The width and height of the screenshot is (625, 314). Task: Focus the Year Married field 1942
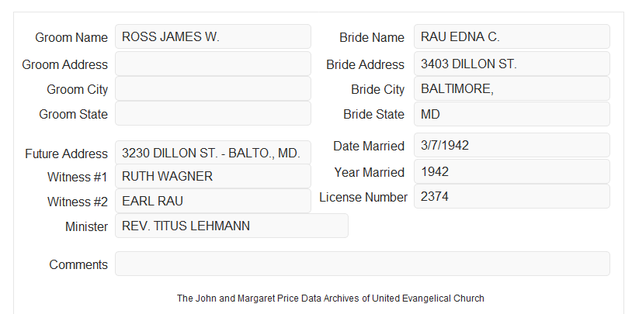(x=512, y=171)
